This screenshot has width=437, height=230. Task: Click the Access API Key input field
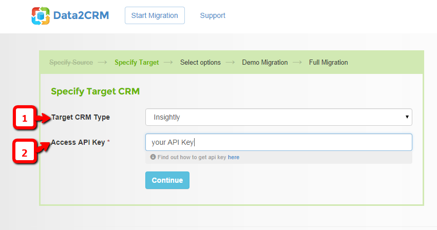click(x=279, y=142)
